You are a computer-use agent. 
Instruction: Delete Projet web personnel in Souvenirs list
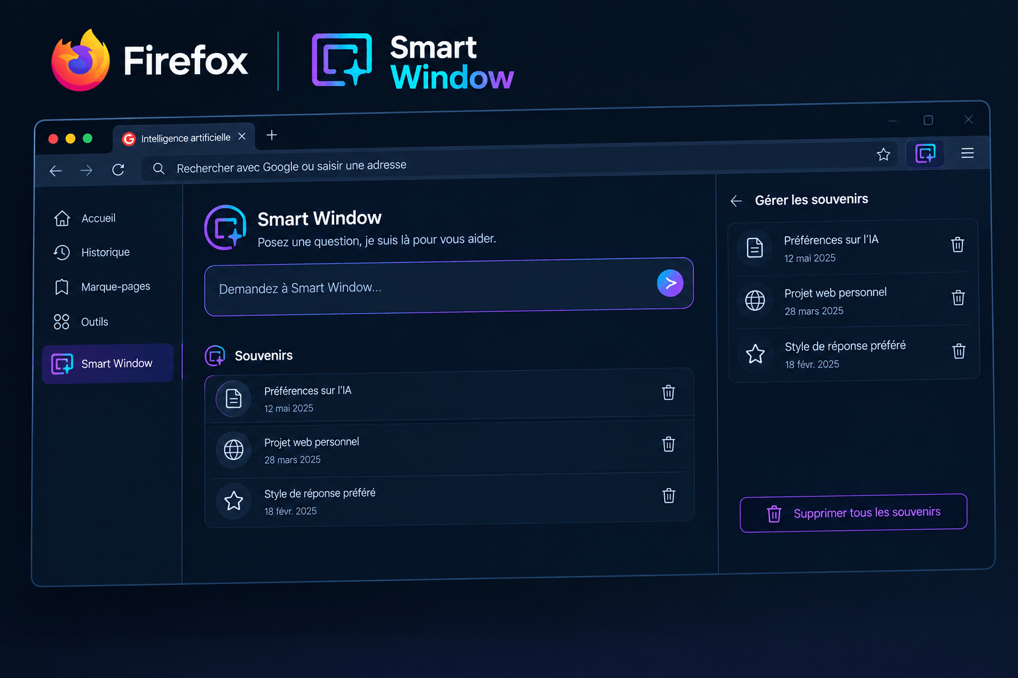pos(669,444)
